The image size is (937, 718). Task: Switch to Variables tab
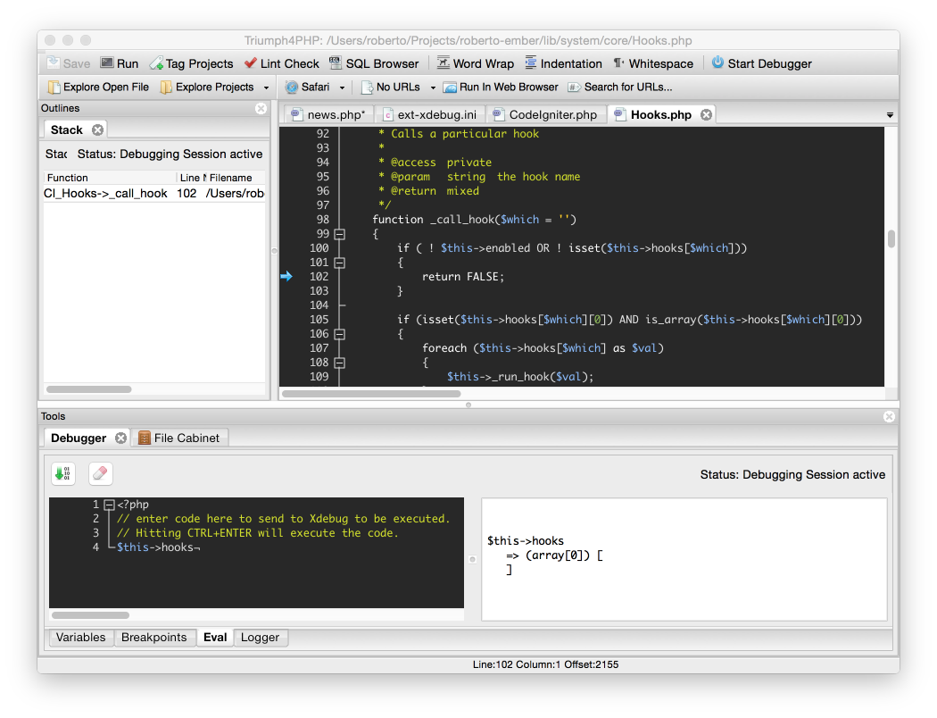80,638
